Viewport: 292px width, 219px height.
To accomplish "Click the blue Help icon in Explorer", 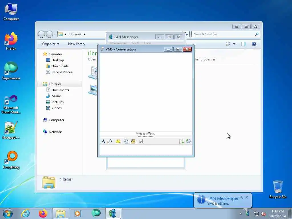I will (254, 44).
